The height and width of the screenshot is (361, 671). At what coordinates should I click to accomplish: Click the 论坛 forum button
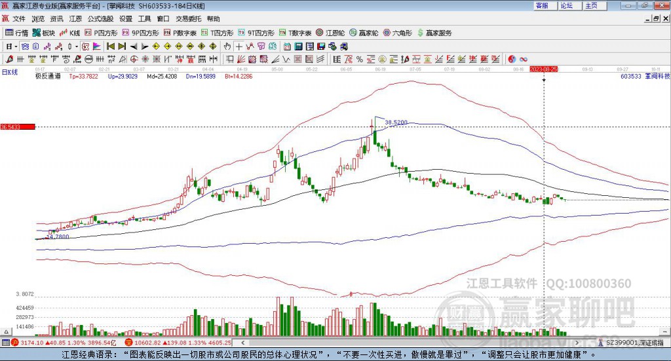pos(569,5)
